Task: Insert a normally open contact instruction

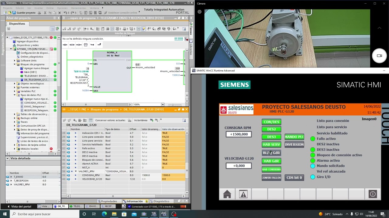Action: click(x=65, y=45)
